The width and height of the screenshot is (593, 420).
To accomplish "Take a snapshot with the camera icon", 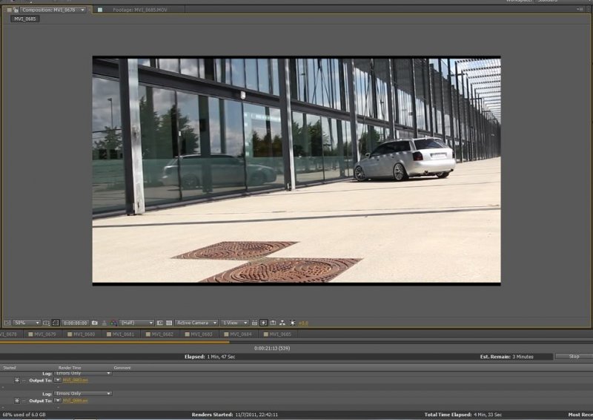I will [95, 324].
